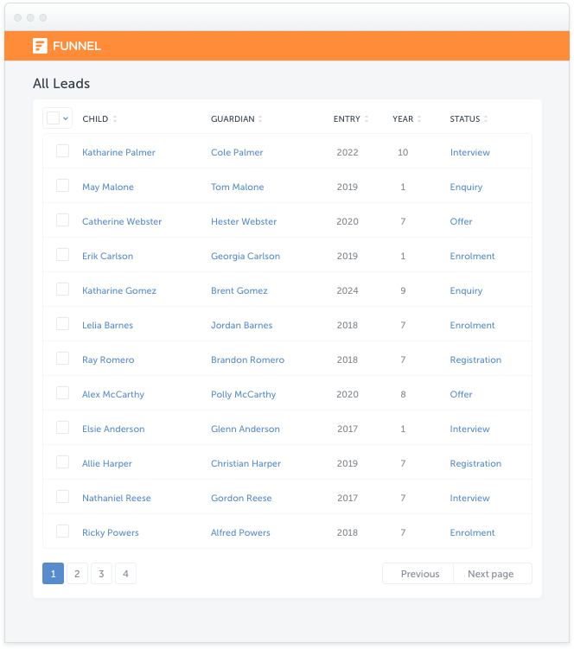Screen dimensions: 574x649
Task: Click Offer status for Catherine Webster
Action: (461, 221)
